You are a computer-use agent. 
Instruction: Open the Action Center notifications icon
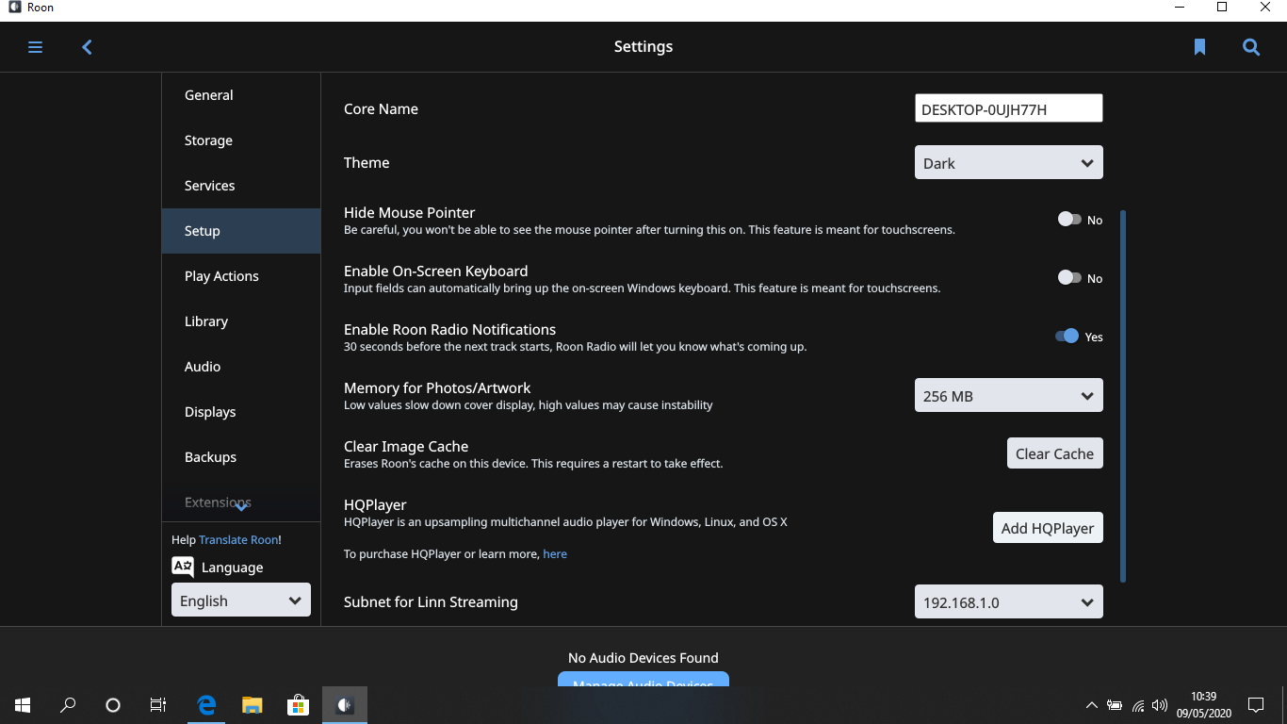point(1256,704)
